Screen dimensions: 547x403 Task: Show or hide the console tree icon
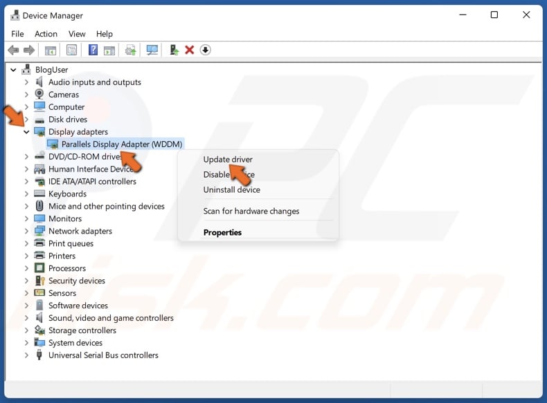coord(51,50)
